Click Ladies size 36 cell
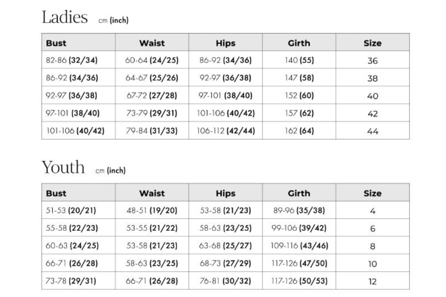Screen dimensions: 446x297 coord(373,61)
